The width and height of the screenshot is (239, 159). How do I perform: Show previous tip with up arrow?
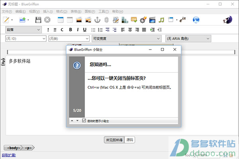72,121
